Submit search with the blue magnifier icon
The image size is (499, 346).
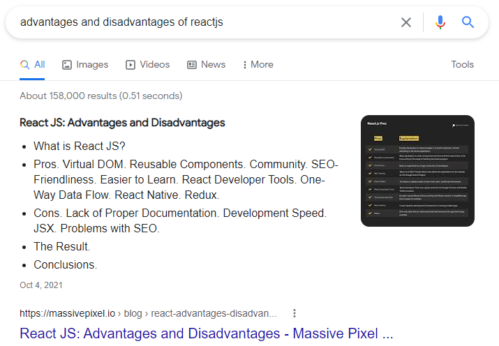[468, 22]
